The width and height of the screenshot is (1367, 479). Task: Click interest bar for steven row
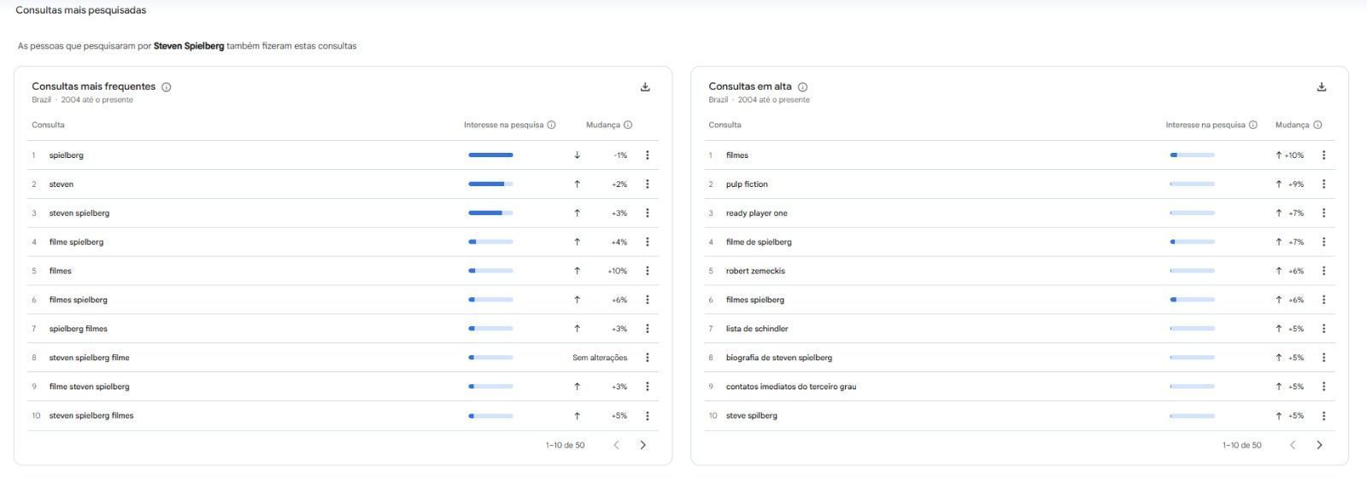pyautogui.click(x=490, y=184)
